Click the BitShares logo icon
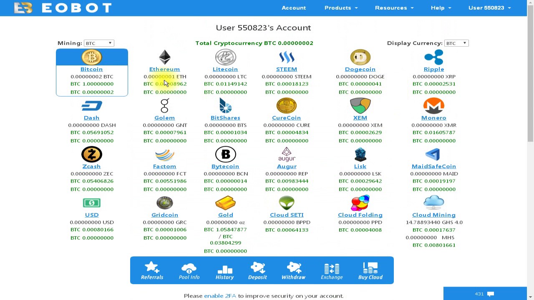 coord(225,106)
